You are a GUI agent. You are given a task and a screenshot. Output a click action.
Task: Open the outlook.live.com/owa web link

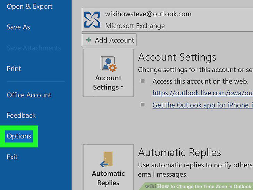(203, 93)
